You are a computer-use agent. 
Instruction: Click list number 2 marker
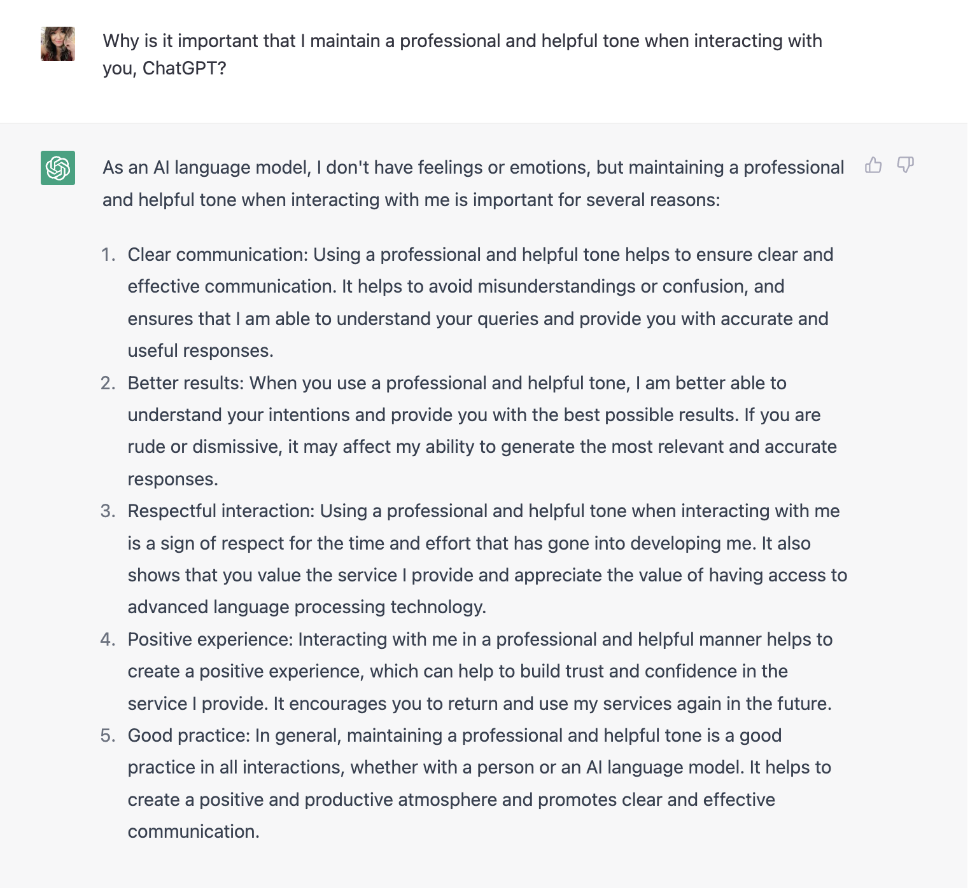(x=108, y=383)
